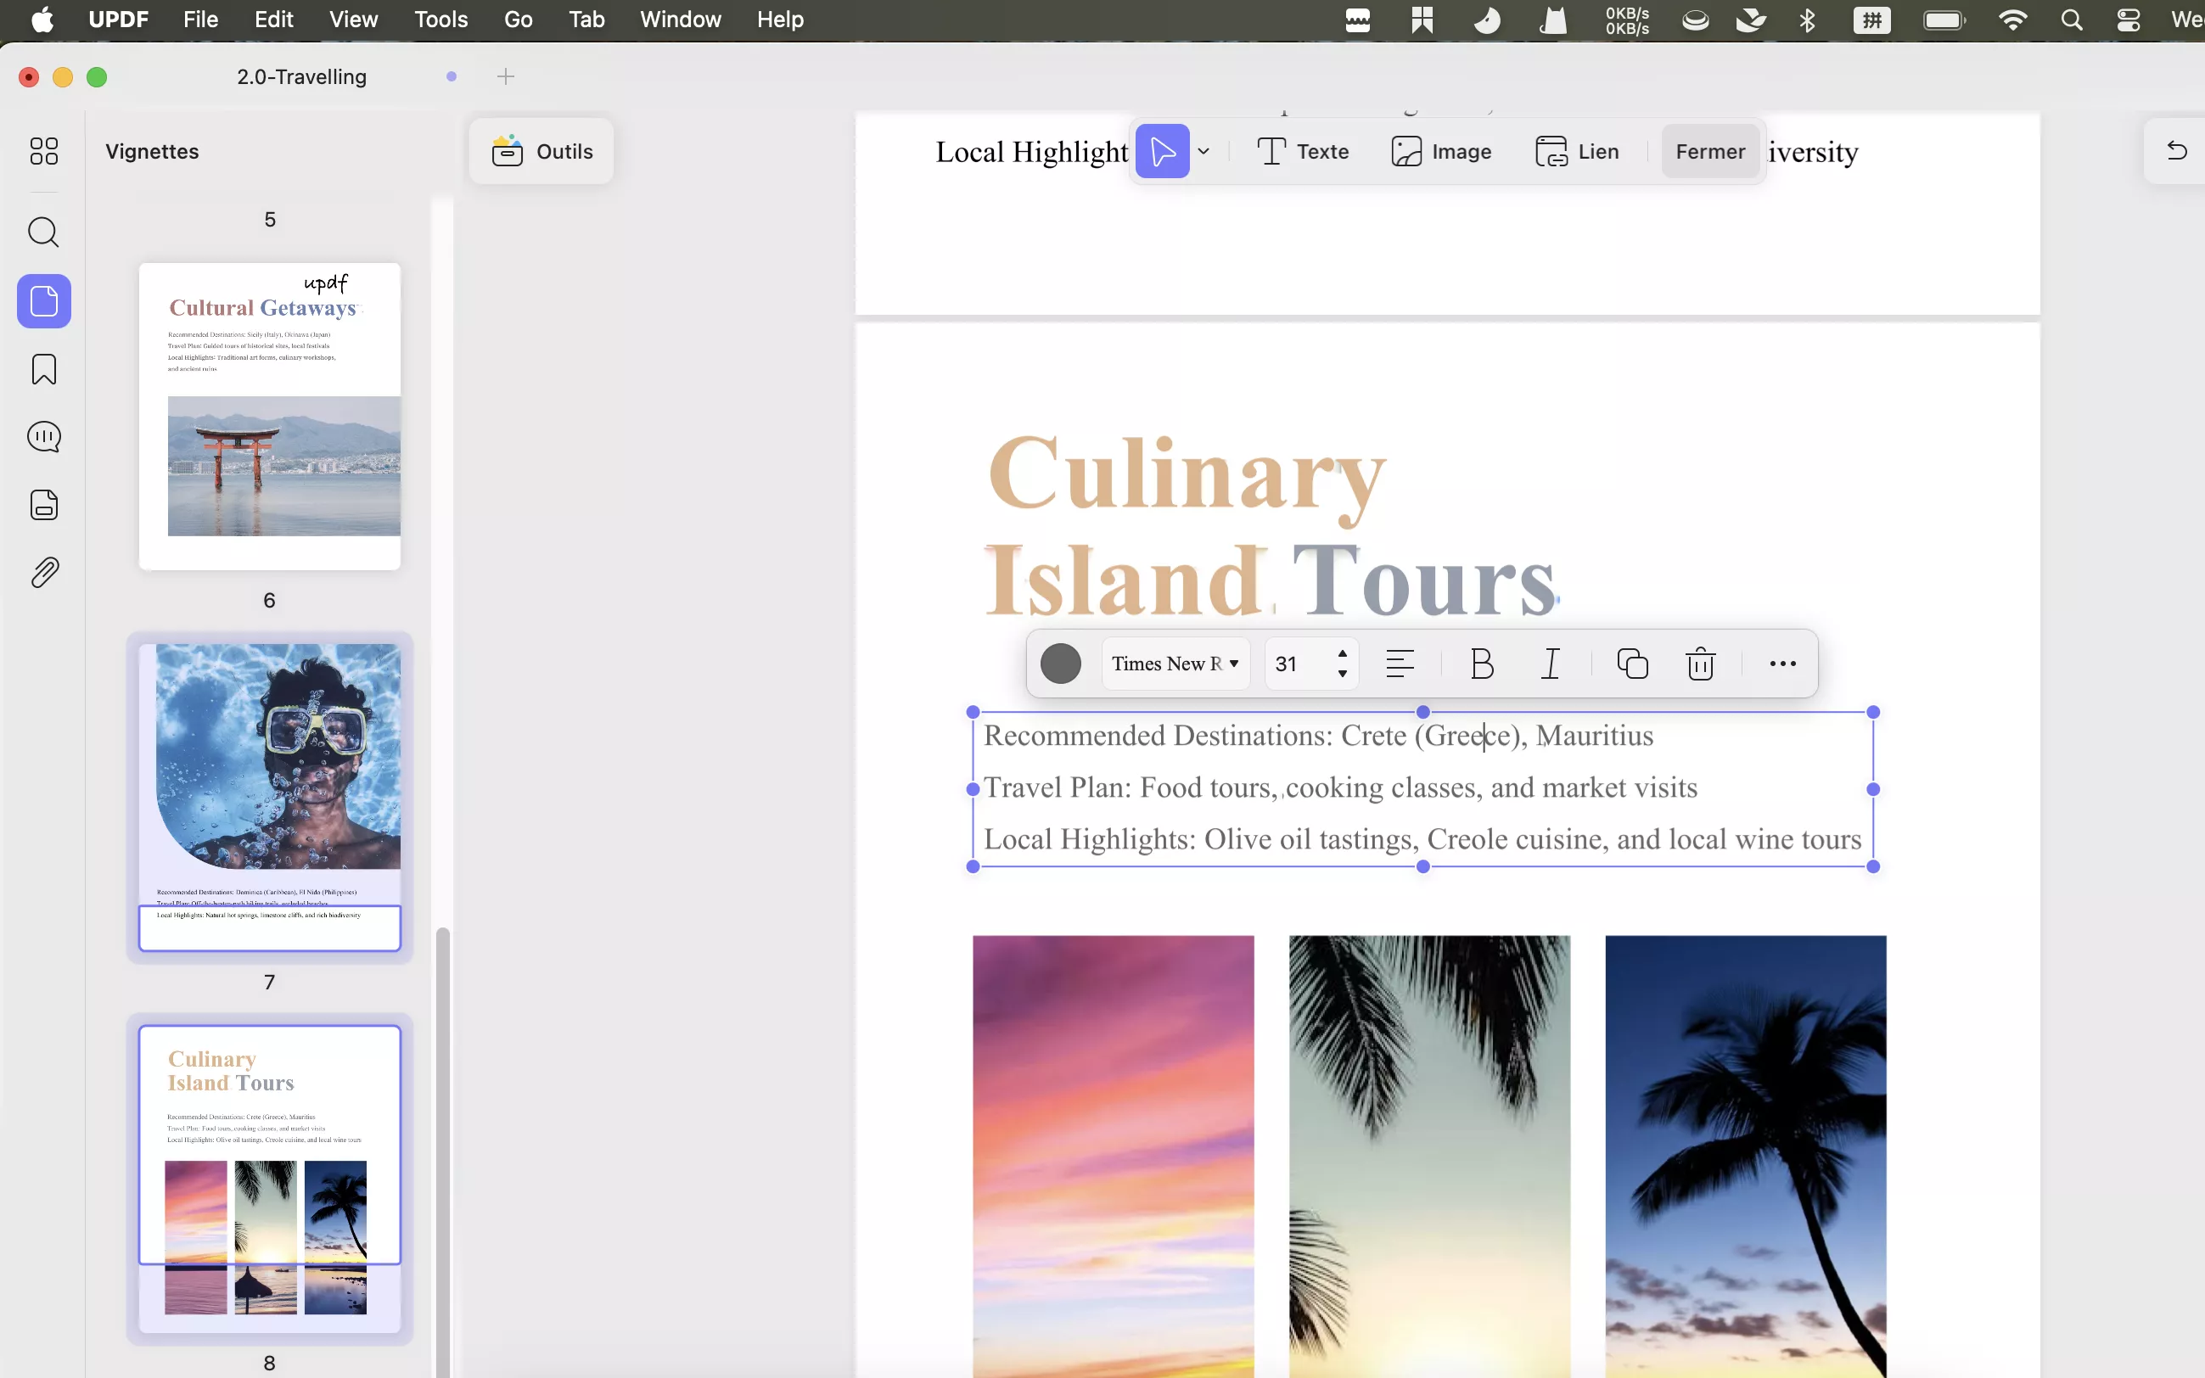Click the Fermer button
This screenshot has width=2205, height=1378.
1710,151
